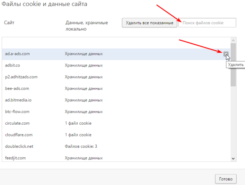Click 'Файлов cookie: 3' for doubleclick.net
The width and height of the screenshot is (245, 185).
point(81,146)
